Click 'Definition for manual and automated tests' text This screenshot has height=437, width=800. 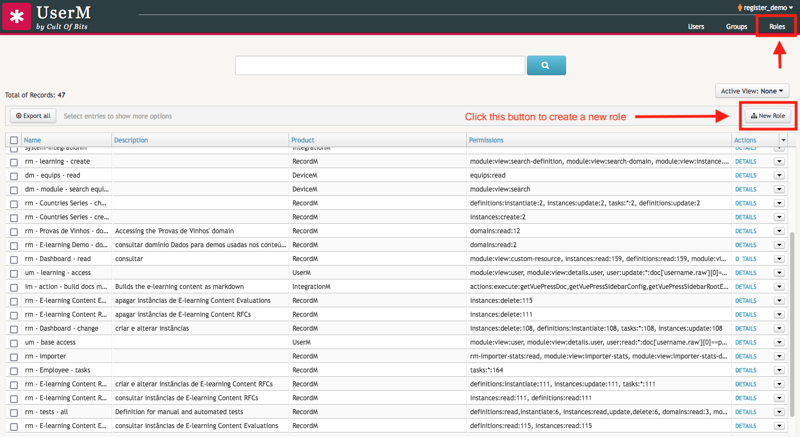pyautogui.click(x=179, y=412)
